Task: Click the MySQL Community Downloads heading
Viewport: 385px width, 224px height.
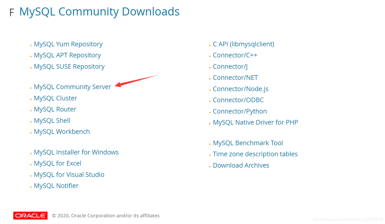Action: [x=100, y=12]
